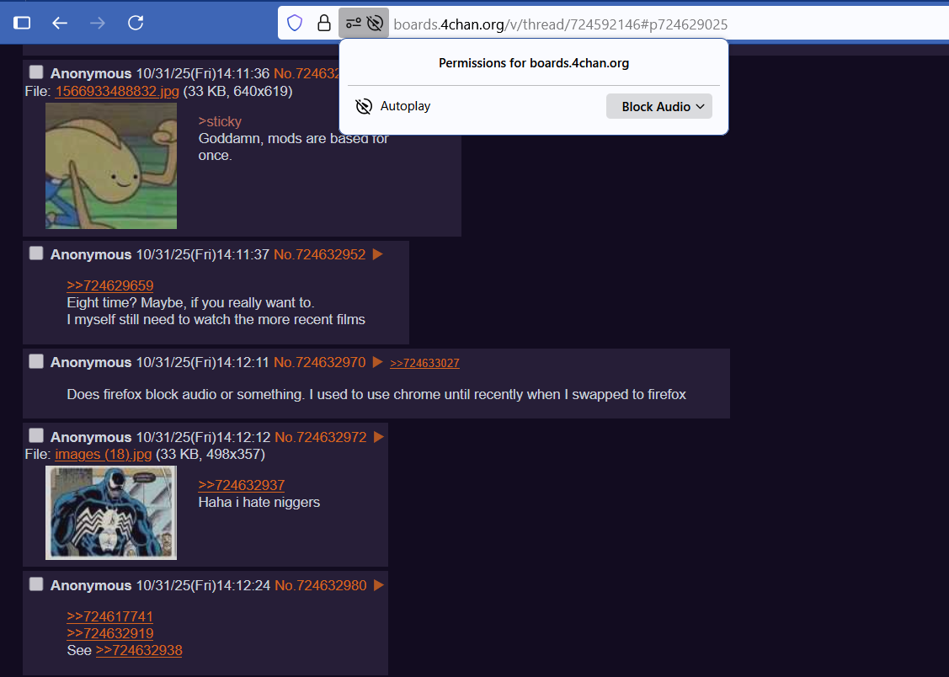
Task: Open the tracking protection shield icon
Action: click(x=295, y=24)
